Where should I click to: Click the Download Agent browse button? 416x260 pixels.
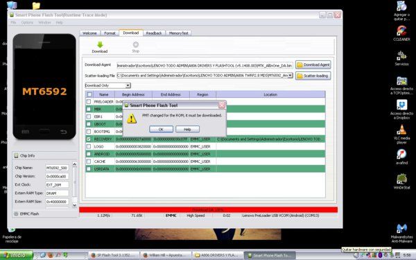click(x=313, y=64)
